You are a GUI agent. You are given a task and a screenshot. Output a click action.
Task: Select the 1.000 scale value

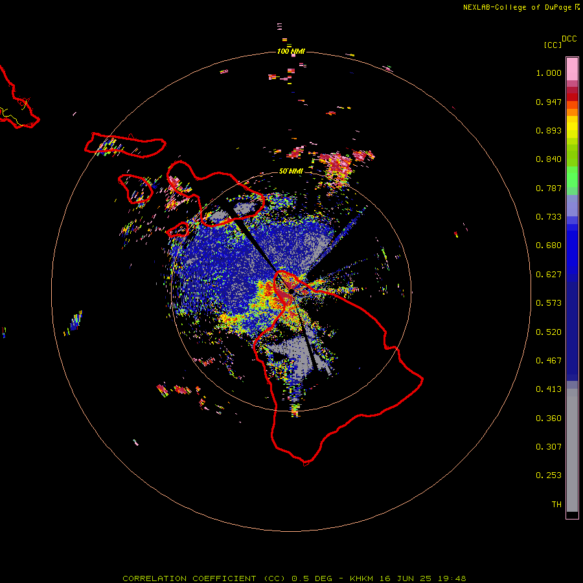point(549,73)
